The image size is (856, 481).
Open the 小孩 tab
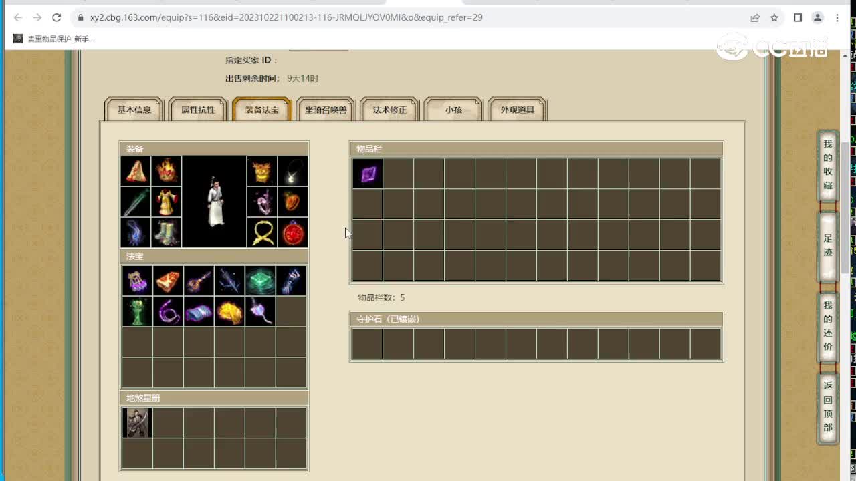click(x=453, y=110)
